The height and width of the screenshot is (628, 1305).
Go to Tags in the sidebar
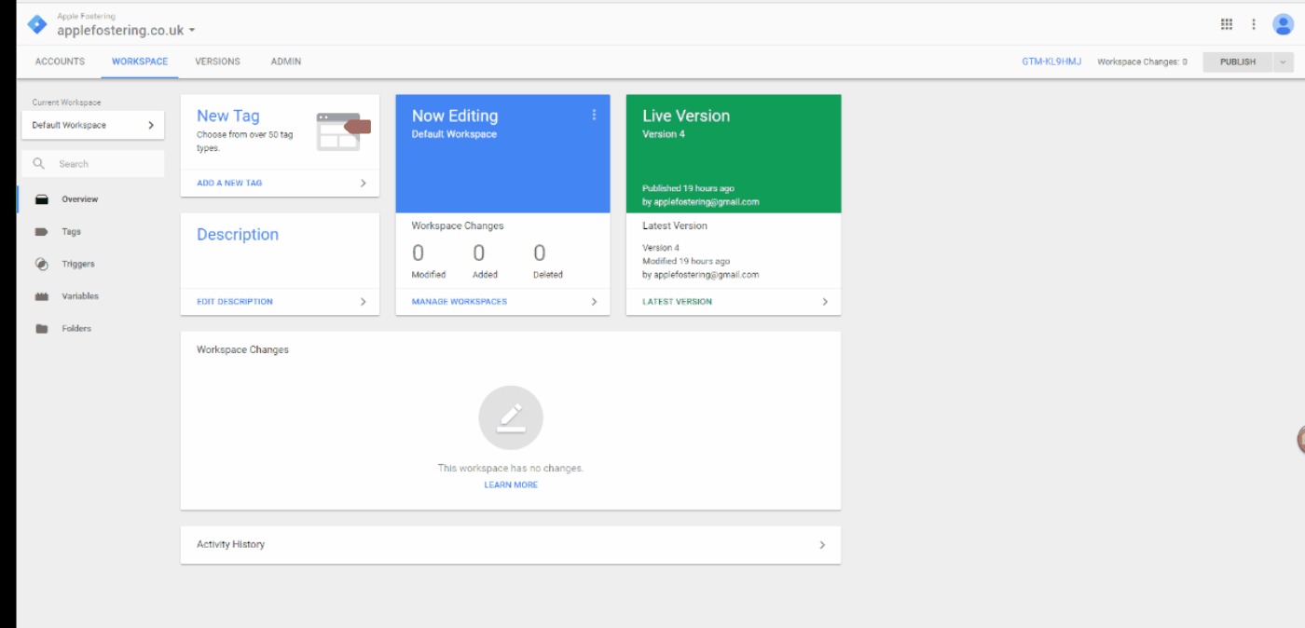point(72,232)
